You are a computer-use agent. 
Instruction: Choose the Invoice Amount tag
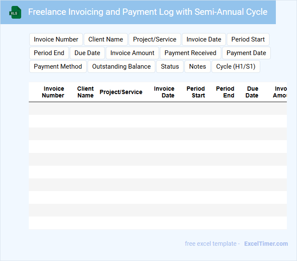pos(132,53)
